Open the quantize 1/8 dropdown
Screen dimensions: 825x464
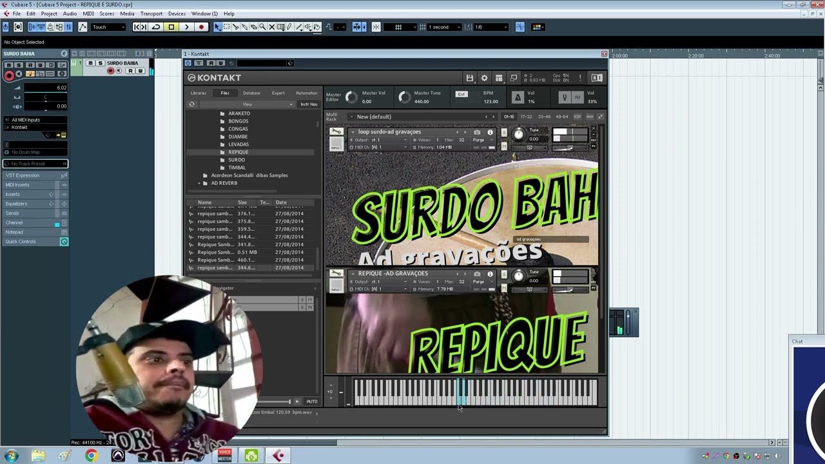click(x=490, y=27)
